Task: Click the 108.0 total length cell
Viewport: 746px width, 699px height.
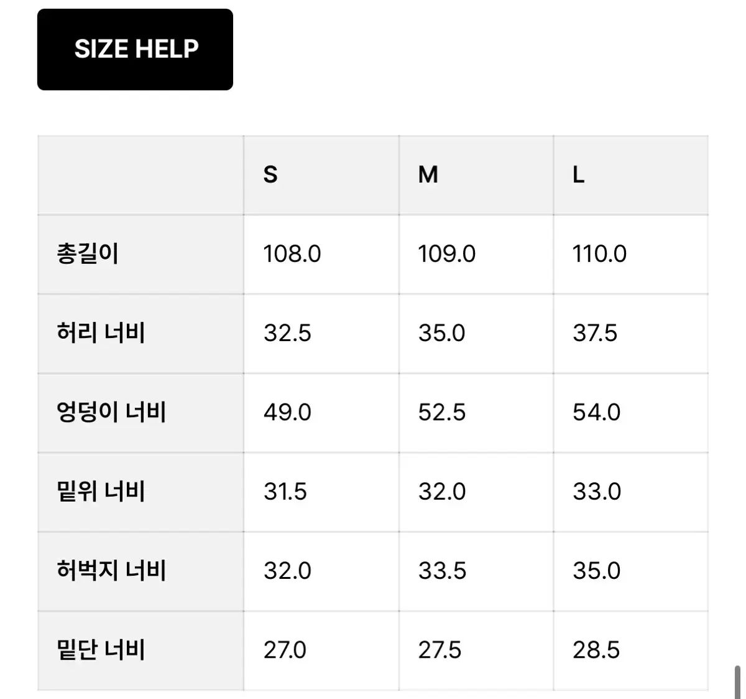Action: [x=292, y=254]
